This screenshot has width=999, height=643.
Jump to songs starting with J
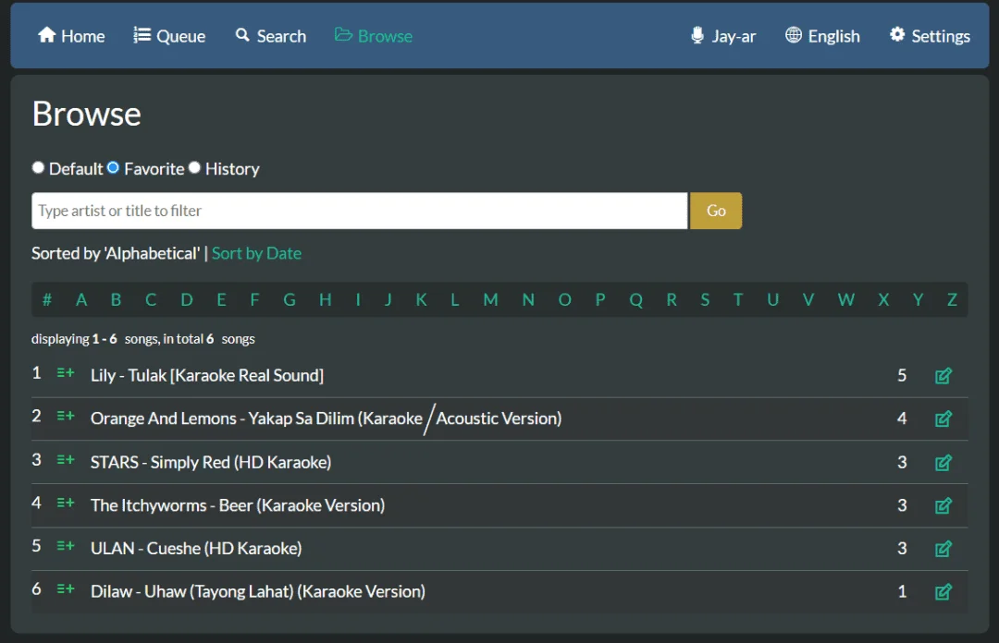(x=388, y=299)
